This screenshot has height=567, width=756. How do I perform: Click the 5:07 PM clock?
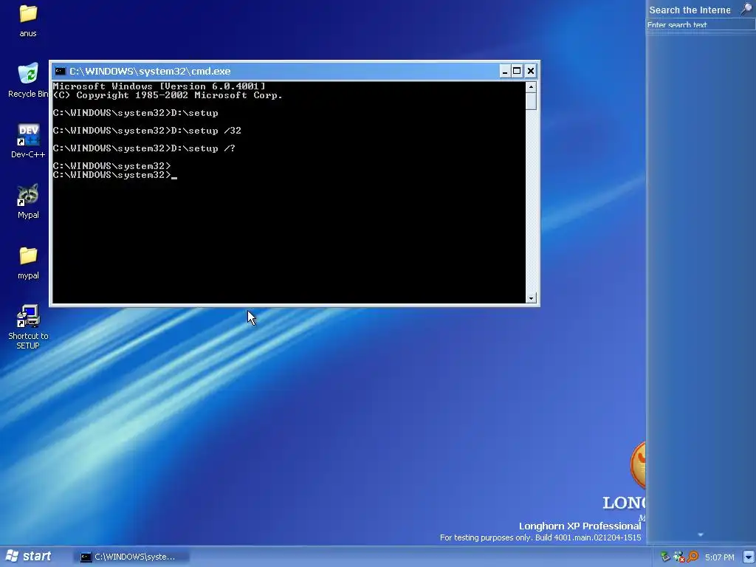pos(719,557)
